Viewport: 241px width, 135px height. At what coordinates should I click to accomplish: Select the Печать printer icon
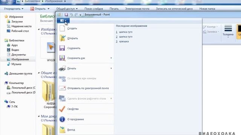62,68
